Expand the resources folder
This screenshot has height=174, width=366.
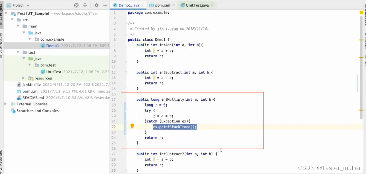[x=24, y=78]
